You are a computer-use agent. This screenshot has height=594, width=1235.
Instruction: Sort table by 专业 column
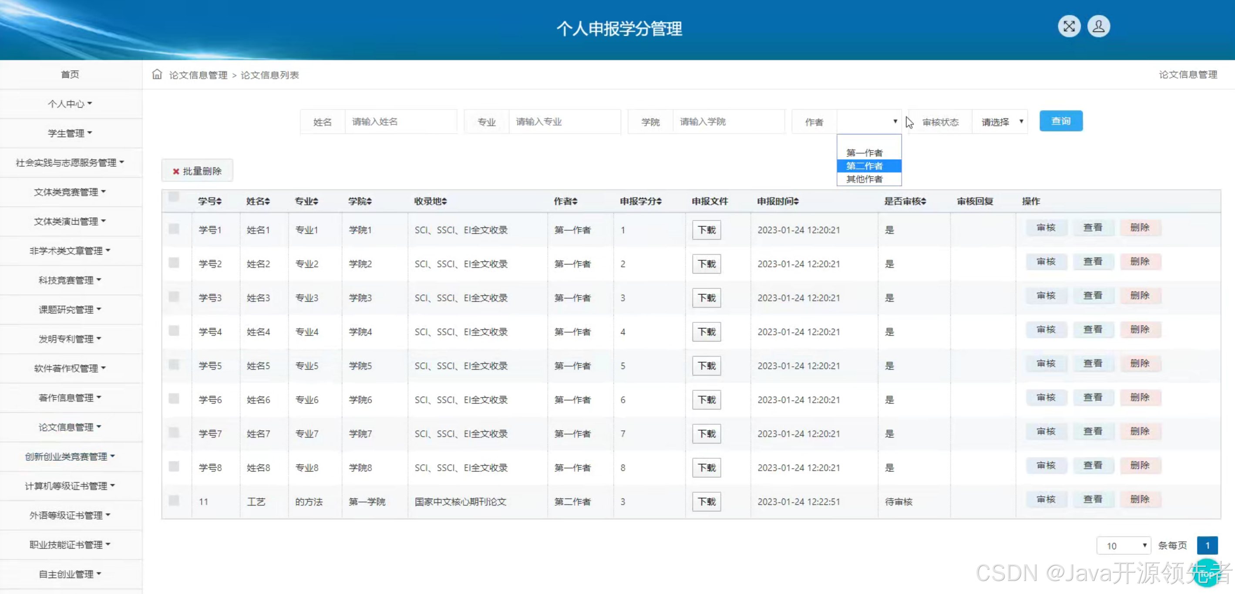click(x=306, y=201)
